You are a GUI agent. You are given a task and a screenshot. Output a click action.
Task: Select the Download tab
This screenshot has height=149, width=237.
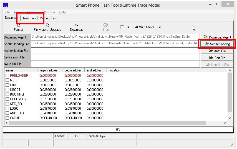(12, 18)
